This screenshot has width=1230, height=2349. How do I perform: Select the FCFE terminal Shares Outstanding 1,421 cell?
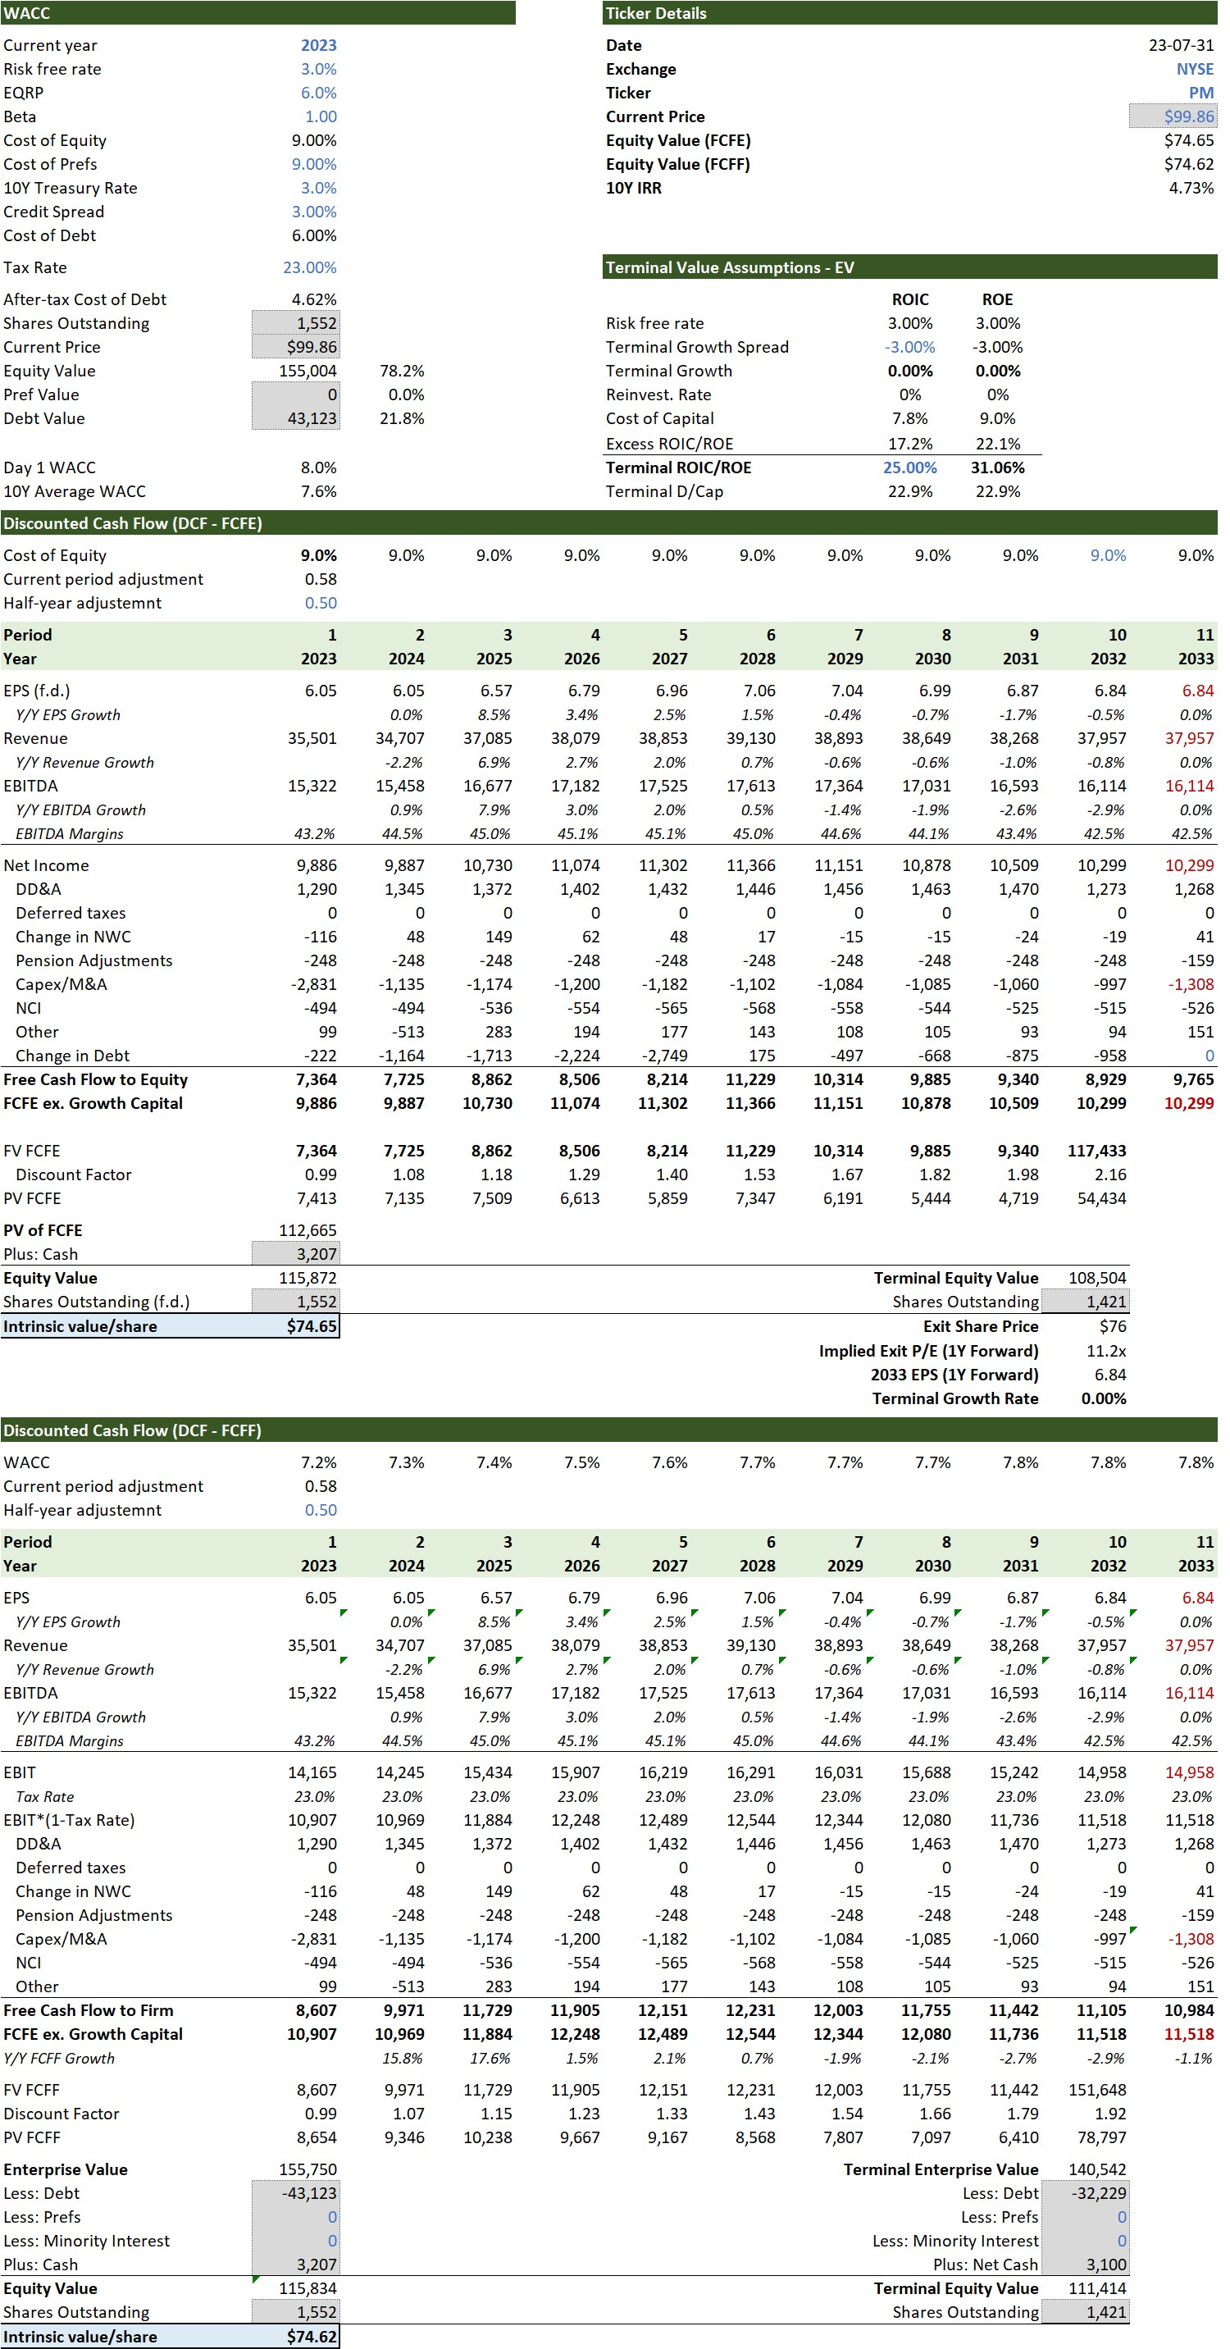[1085, 1302]
